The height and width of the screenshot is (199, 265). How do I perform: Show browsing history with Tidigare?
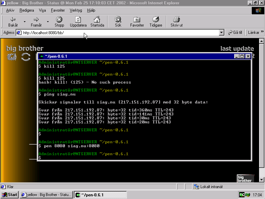click(x=156, y=22)
